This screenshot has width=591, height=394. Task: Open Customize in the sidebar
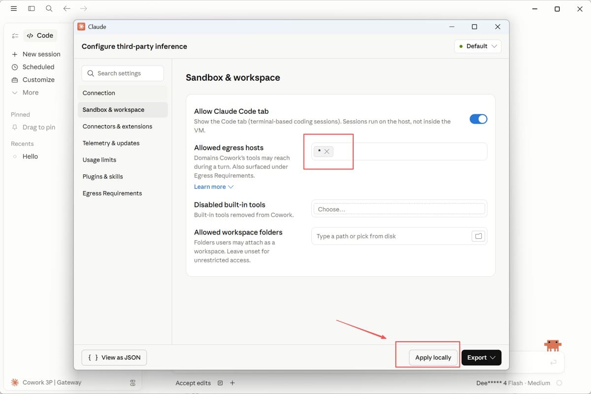[33, 80]
